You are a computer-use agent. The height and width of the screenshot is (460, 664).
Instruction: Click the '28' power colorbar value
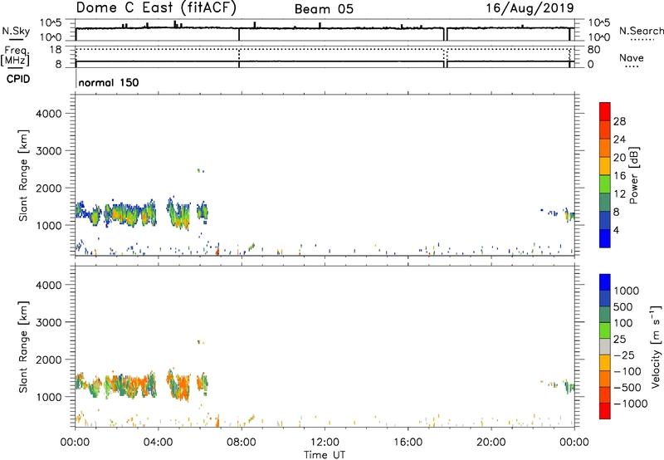click(x=619, y=121)
